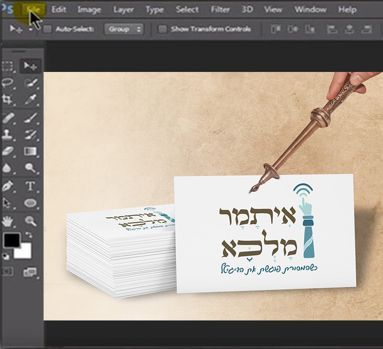This screenshot has height=349, width=383.
Task: Enable the Auto-Select checkbox
Action: click(47, 29)
